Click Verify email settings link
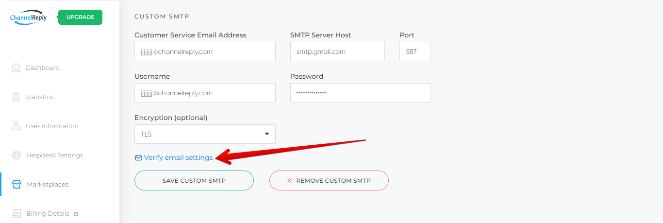663x223 pixels. point(178,157)
